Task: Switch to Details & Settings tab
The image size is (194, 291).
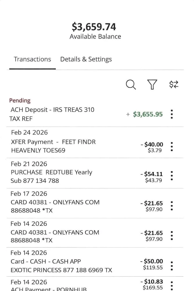Action: [x=86, y=59]
